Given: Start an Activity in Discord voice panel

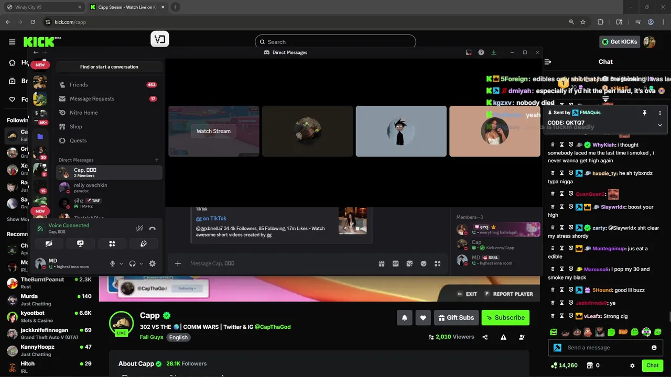Looking at the screenshot, I should [112, 243].
